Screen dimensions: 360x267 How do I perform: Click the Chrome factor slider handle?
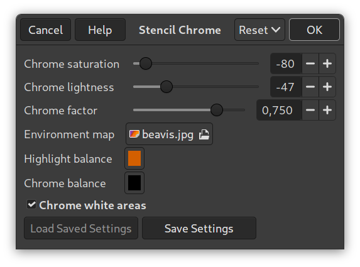(217, 110)
